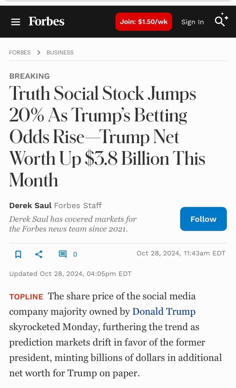Follow author with the blue Follow button
The height and width of the screenshot is (388, 236).
pyautogui.click(x=203, y=219)
